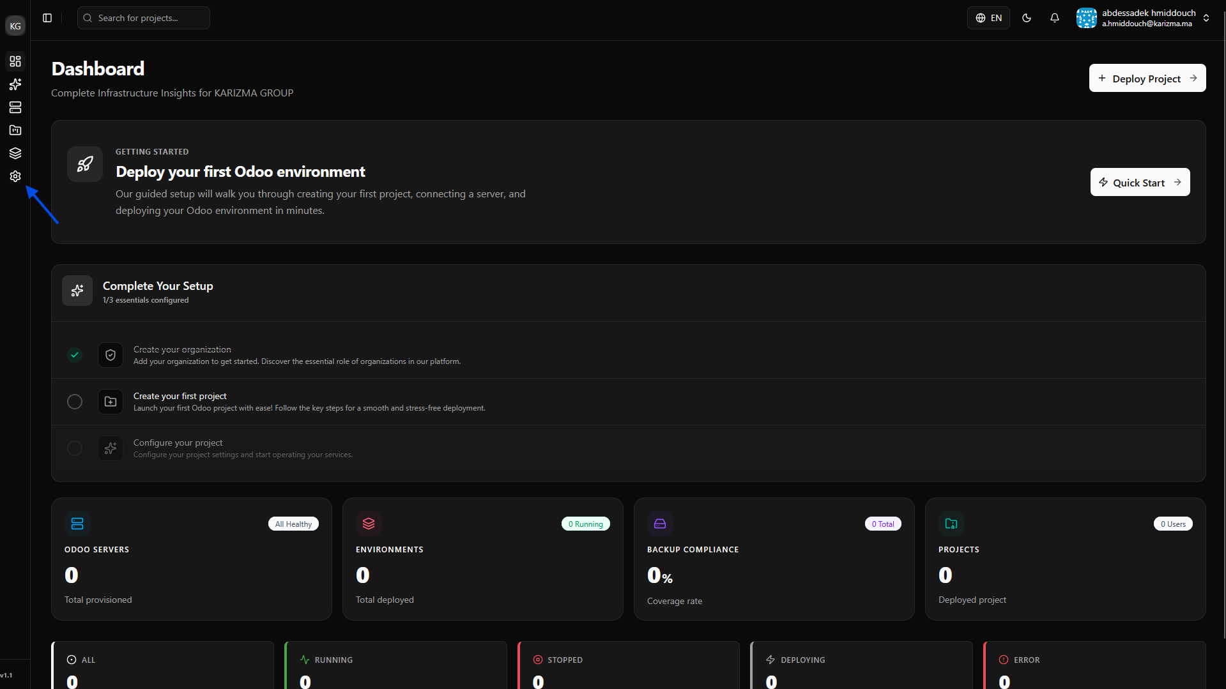Open the KG organization switcher avatar
Screen dimensions: 1226x689
coord(15,26)
